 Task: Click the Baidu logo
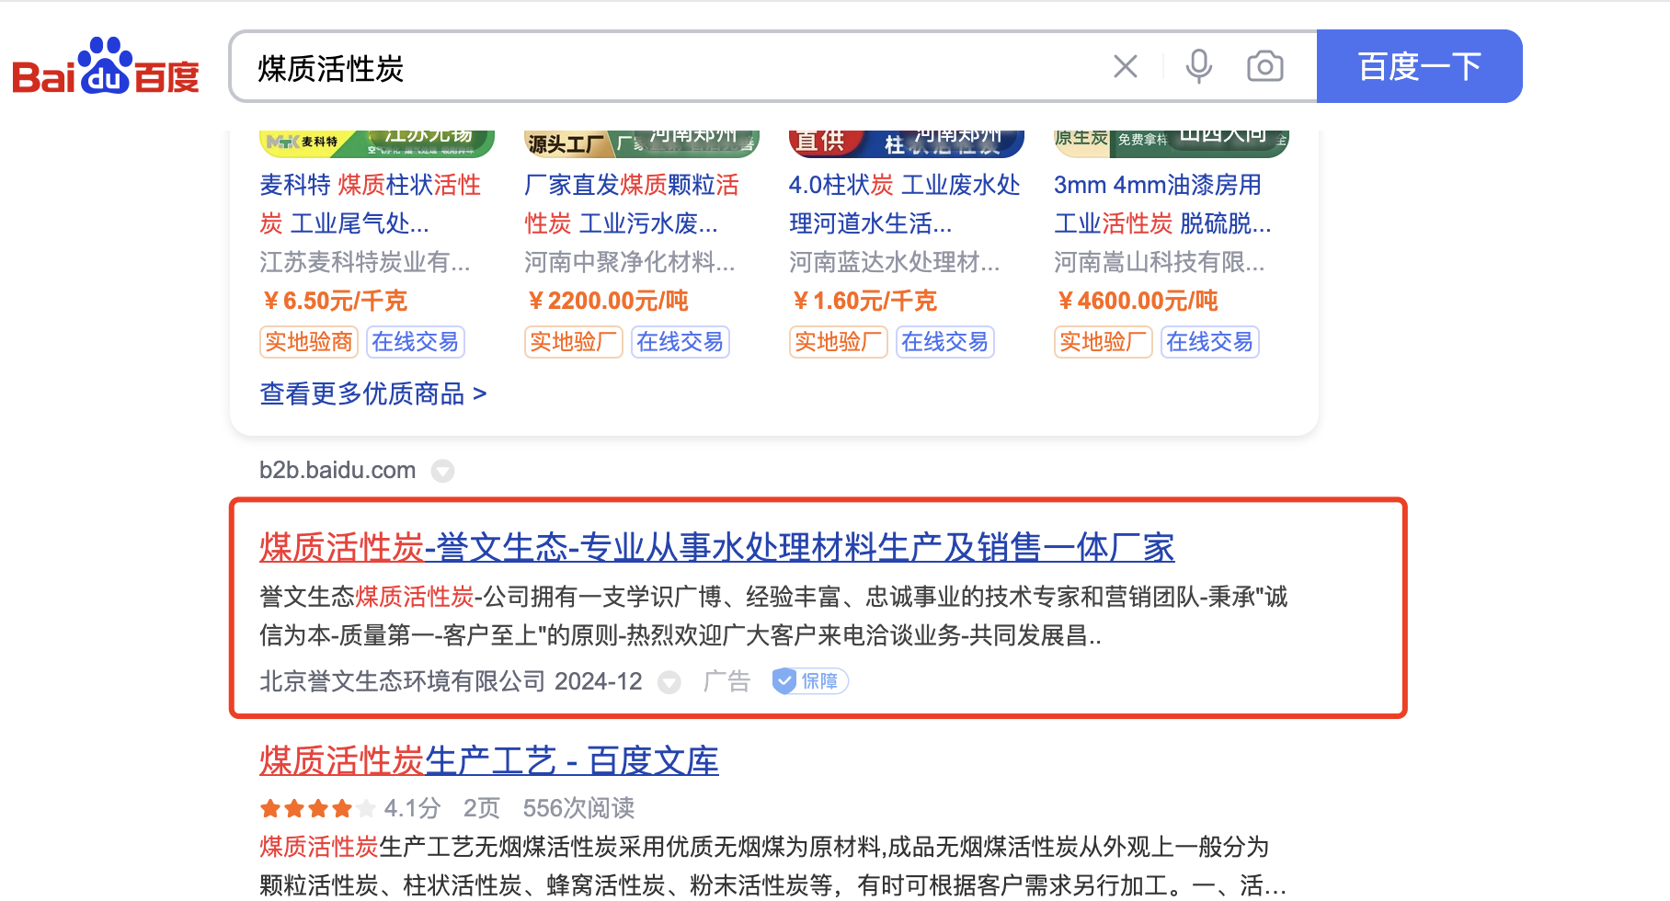[106, 66]
